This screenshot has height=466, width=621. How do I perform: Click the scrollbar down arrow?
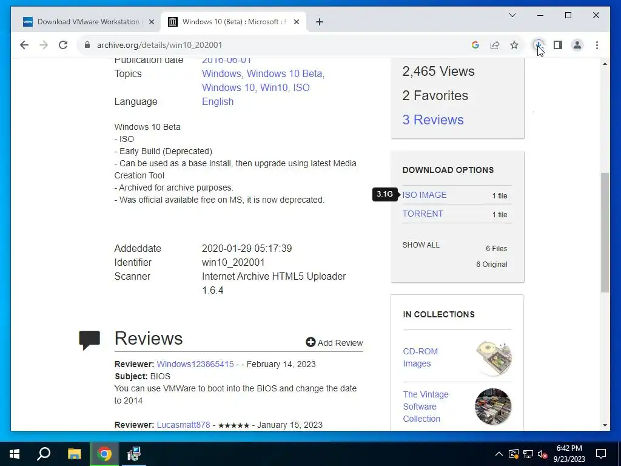click(605, 425)
